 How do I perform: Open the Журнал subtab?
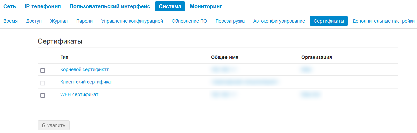[59, 21]
